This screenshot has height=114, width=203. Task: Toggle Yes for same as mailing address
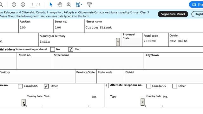click(70, 49)
